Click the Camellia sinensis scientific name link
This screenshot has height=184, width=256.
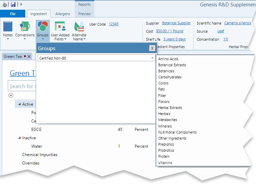click(237, 23)
